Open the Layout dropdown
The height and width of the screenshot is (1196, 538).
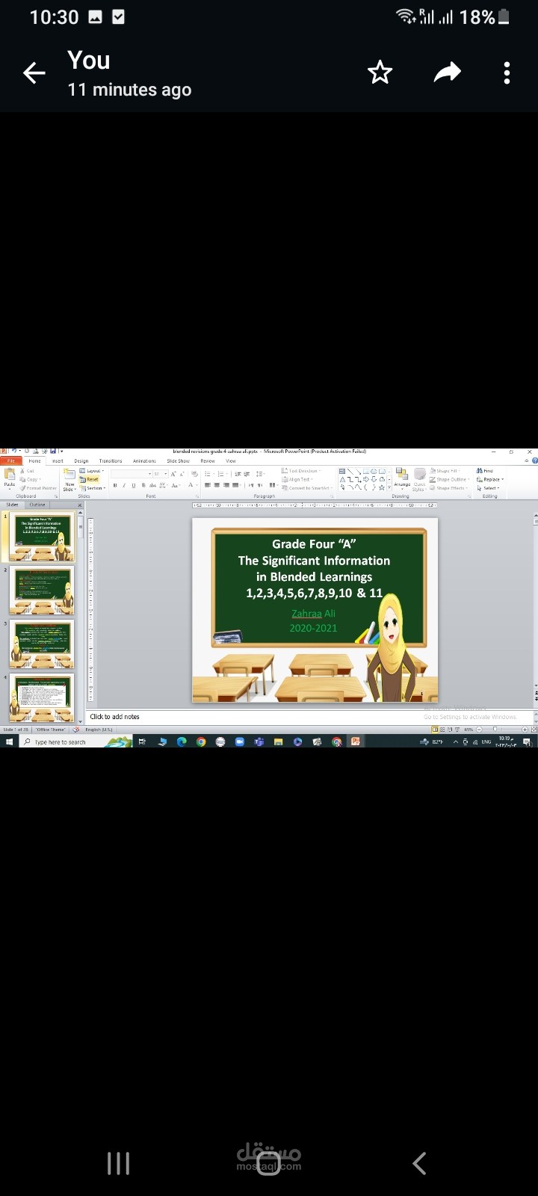pos(91,471)
